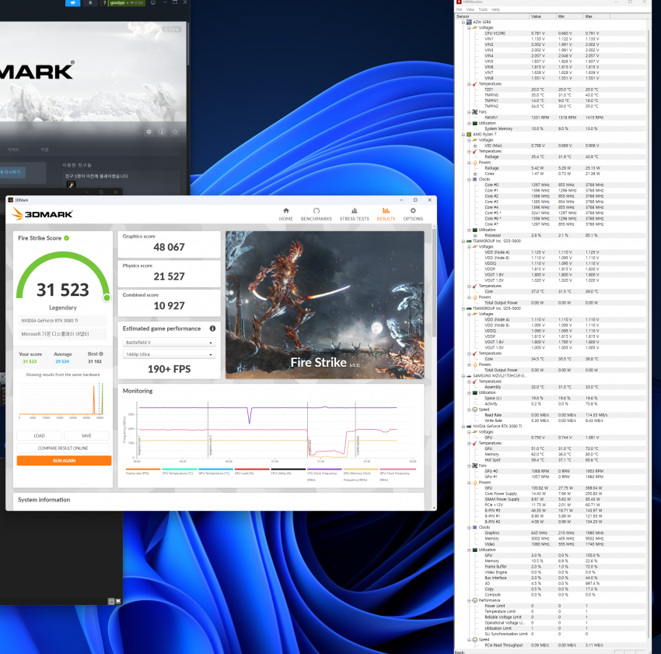This screenshot has height=654, width=661.
Task: Click the AZW SER8 mainboard icon
Action: click(x=469, y=22)
